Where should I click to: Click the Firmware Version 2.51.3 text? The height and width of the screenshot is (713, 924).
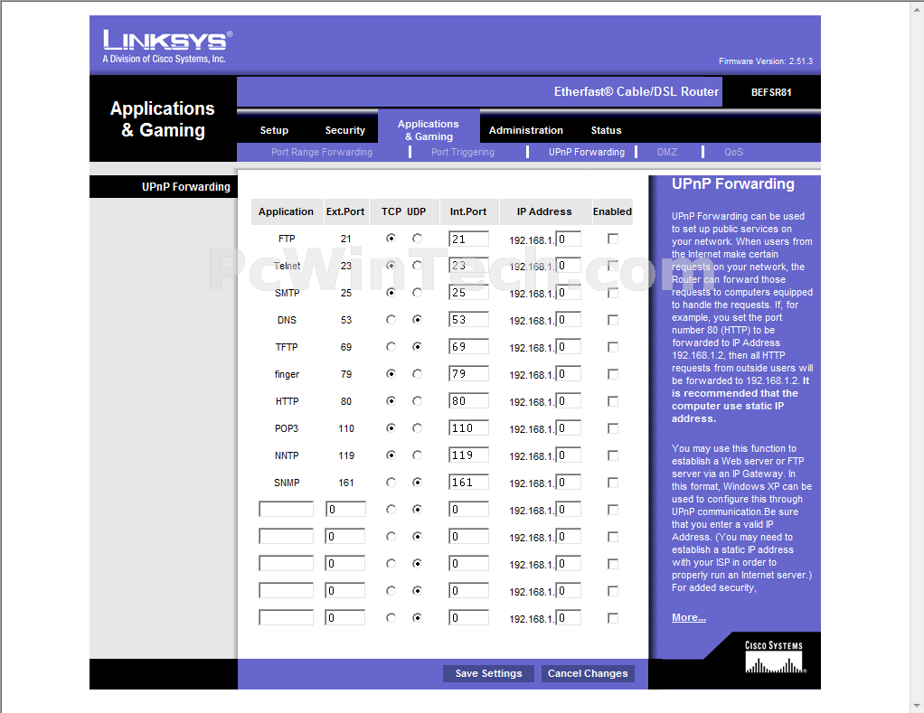pos(766,61)
